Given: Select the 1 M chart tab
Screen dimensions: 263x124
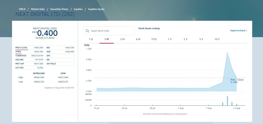Looking at the screenshot, I should pos(106,39).
